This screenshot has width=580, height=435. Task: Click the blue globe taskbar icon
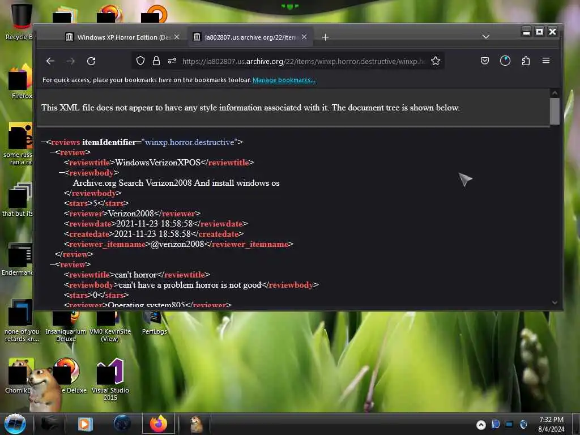point(122,424)
